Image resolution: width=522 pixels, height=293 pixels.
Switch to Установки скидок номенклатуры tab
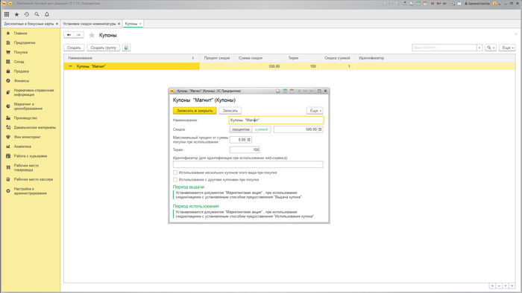click(89, 24)
